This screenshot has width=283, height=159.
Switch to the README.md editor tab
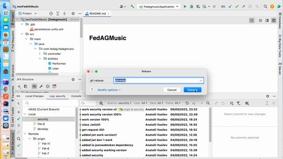pyautogui.click(x=97, y=14)
